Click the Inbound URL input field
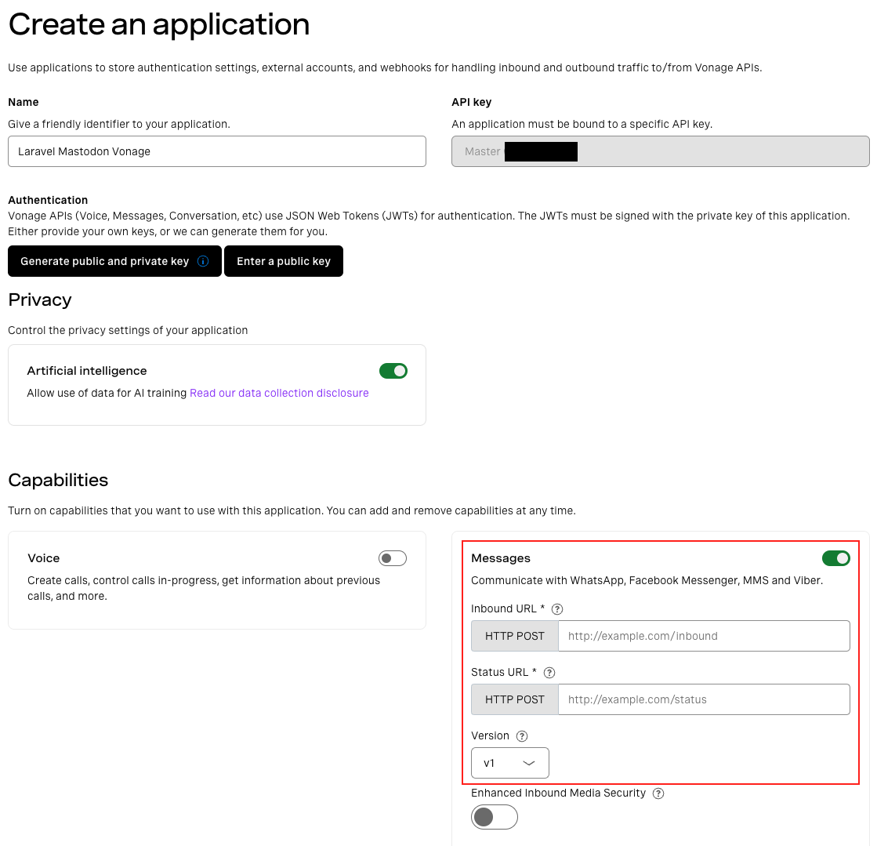 (704, 636)
